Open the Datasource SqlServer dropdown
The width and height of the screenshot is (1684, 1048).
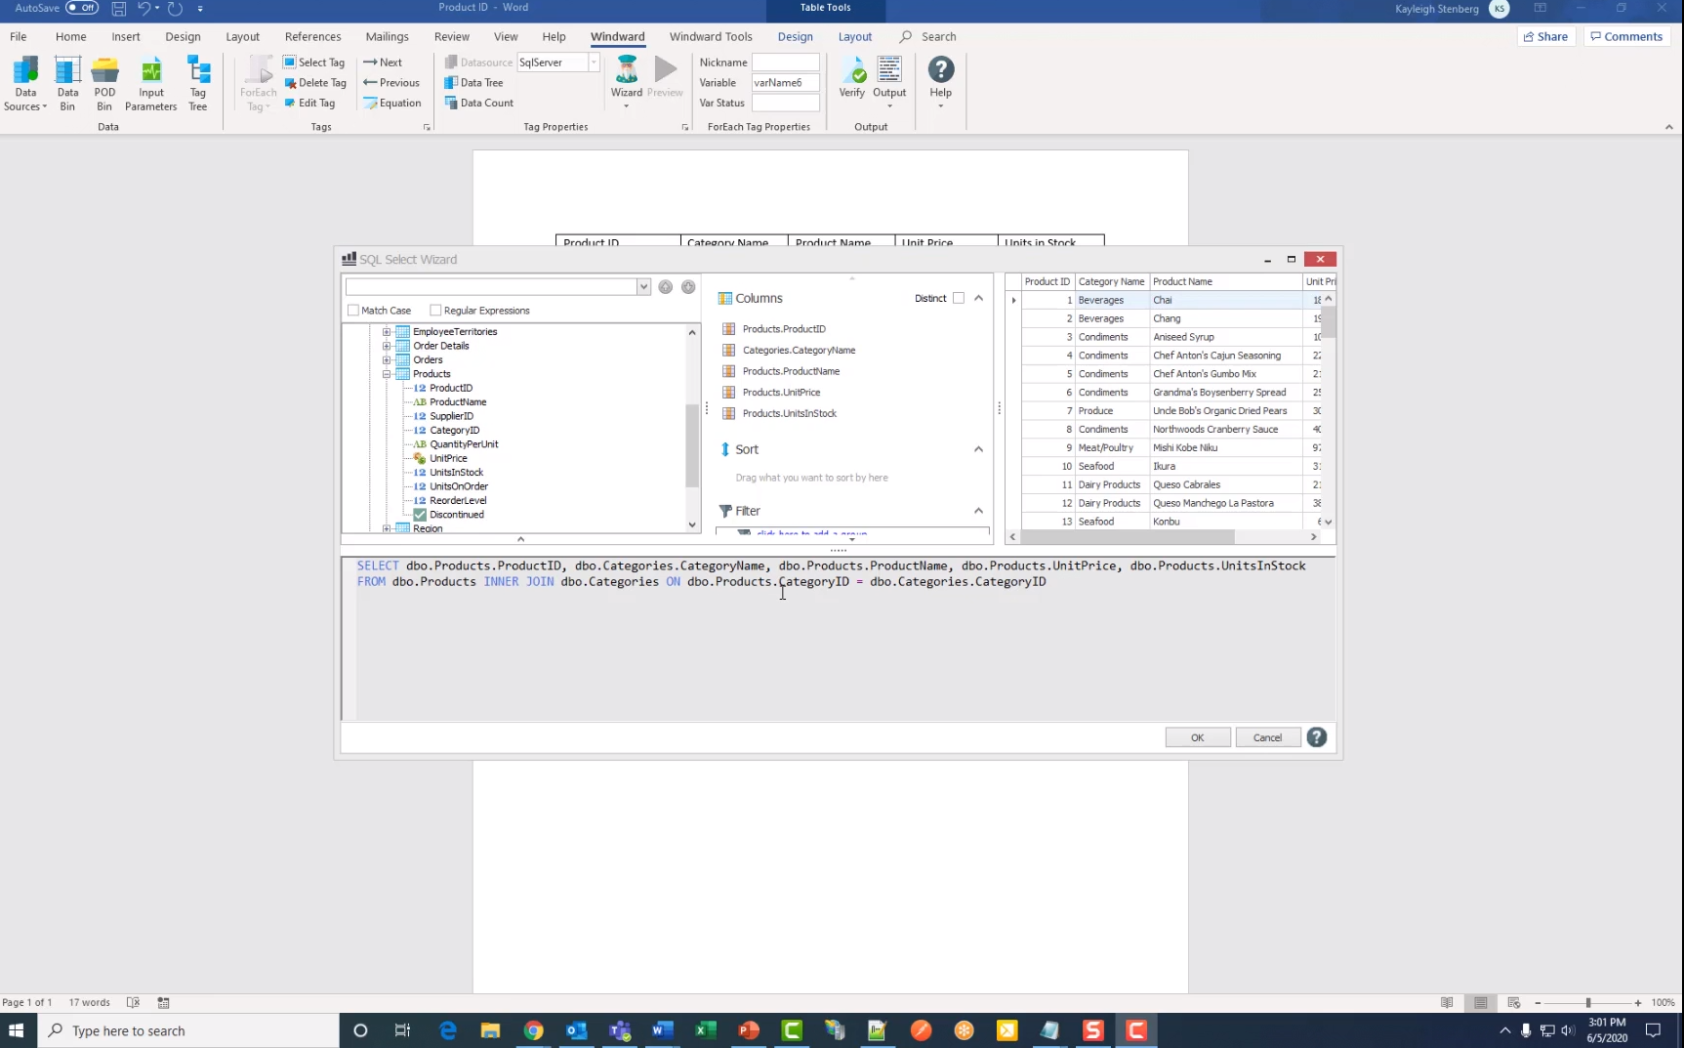click(594, 63)
